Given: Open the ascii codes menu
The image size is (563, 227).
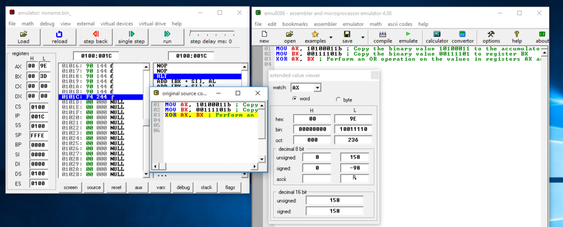Looking at the screenshot, I should [x=400, y=24].
